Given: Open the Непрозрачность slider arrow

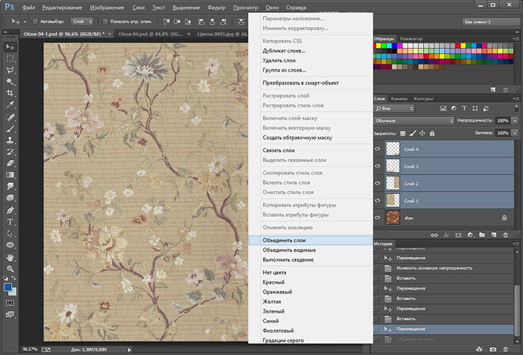Looking at the screenshot, I should 515,120.
